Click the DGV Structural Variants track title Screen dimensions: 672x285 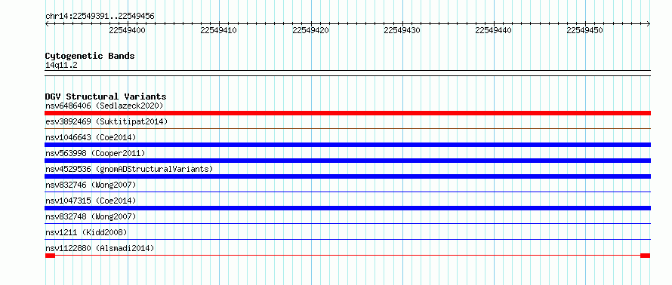106,97
